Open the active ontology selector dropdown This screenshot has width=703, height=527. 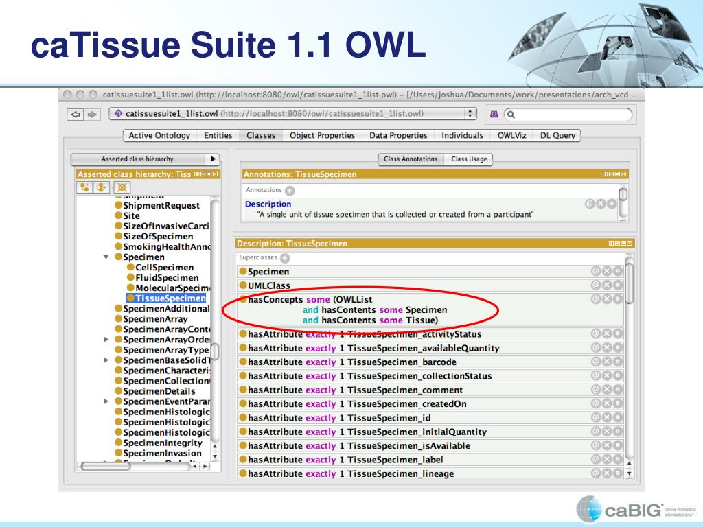click(x=292, y=114)
